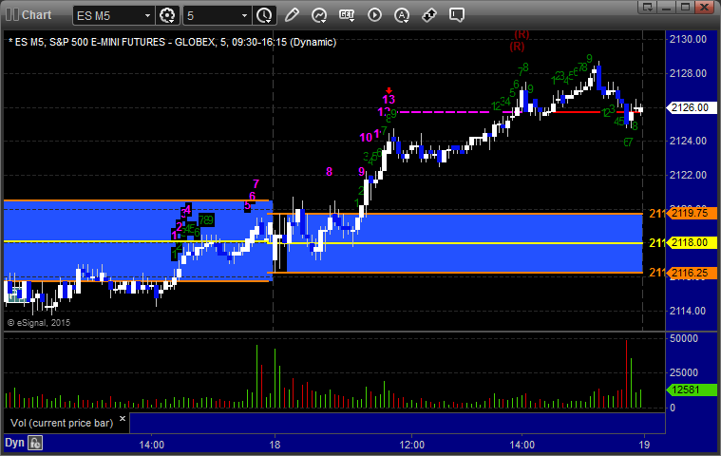Toggle the Dyn lock icon
This screenshot has height=456, width=721.
point(35,443)
